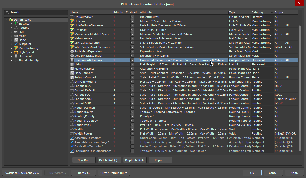Open the Priorities dialog button

(83, 173)
